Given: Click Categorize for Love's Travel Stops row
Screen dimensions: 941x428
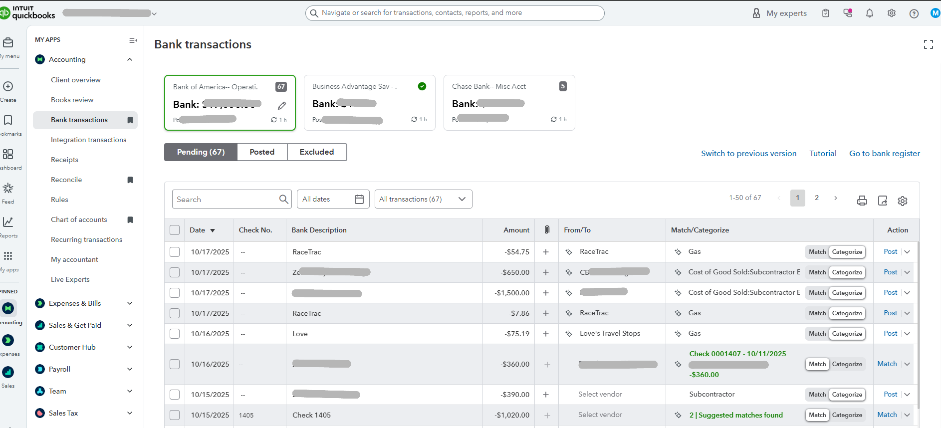Looking at the screenshot, I should [847, 334].
